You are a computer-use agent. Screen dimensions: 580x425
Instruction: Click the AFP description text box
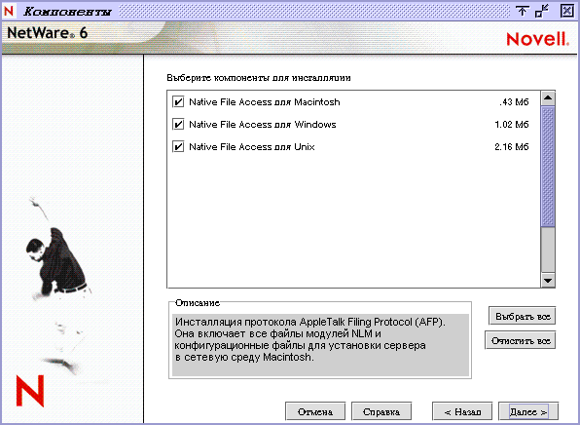click(x=320, y=345)
